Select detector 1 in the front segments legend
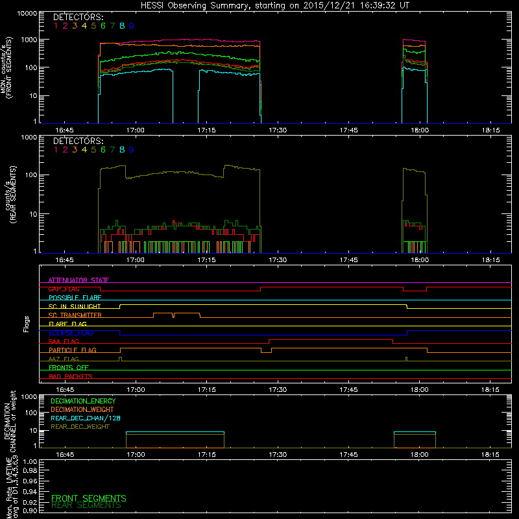The height and width of the screenshot is (519, 519). click(x=56, y=26)
